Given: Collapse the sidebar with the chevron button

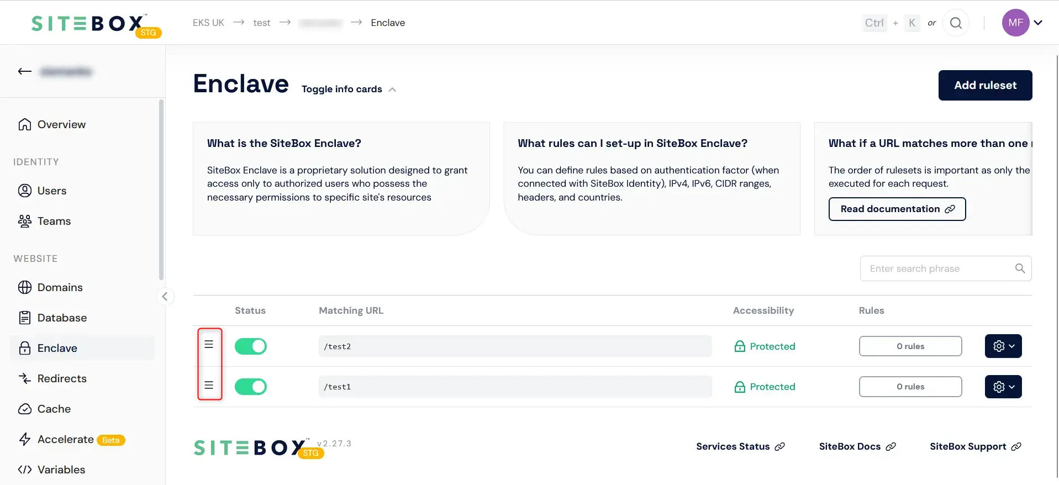Looking at the screenshot, I should [165, 297].
